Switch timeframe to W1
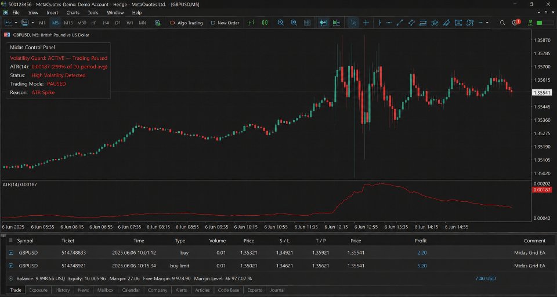557x297 pixels. click(130, 23)
